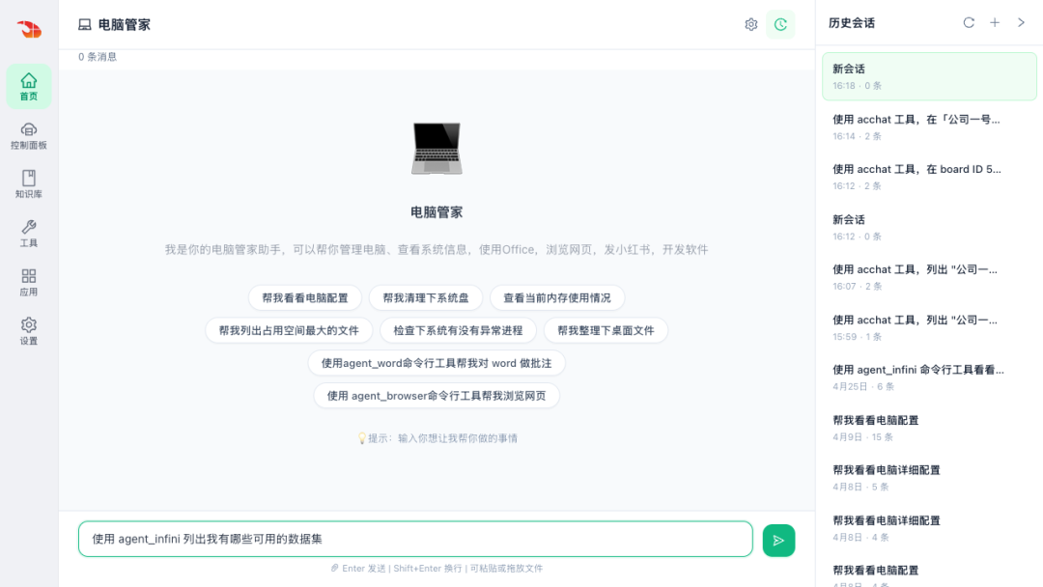Image resolution: width=1043 pixels, height=587 pixels.
Task: Toggle the green history clock icon
Action: pyautogui.click(x=780, y=24)
